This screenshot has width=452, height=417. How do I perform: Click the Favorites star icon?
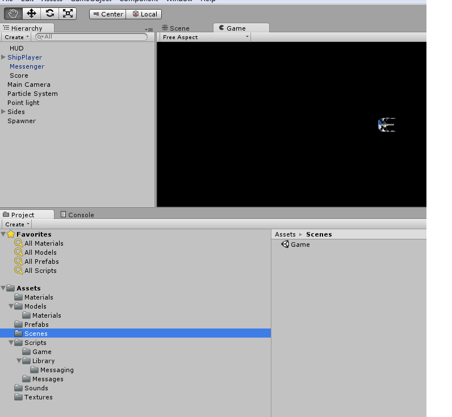(x=11, y=234)
